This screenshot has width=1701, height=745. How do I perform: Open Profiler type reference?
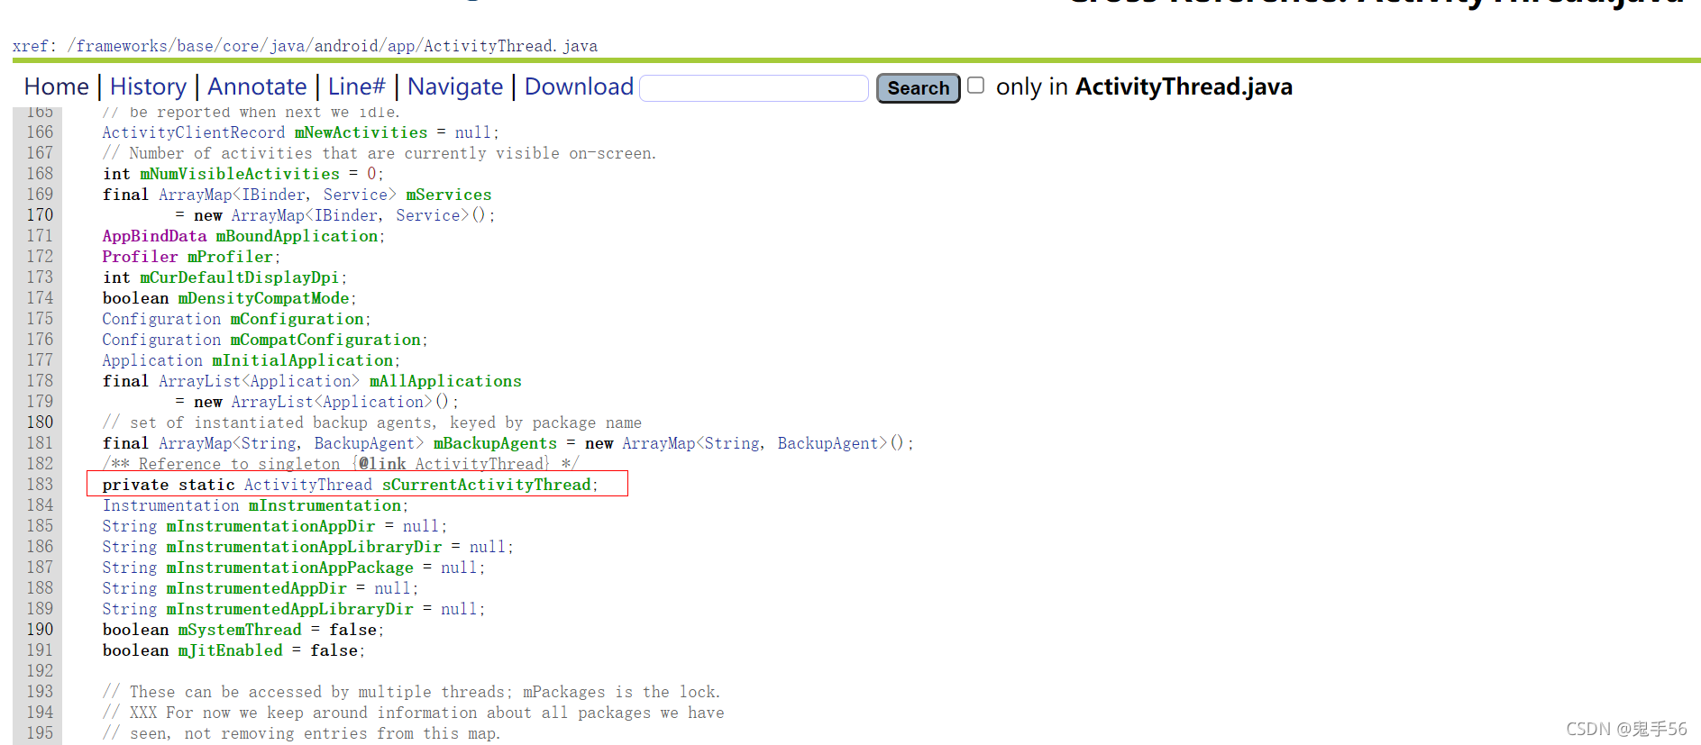[x=140, y=257]
